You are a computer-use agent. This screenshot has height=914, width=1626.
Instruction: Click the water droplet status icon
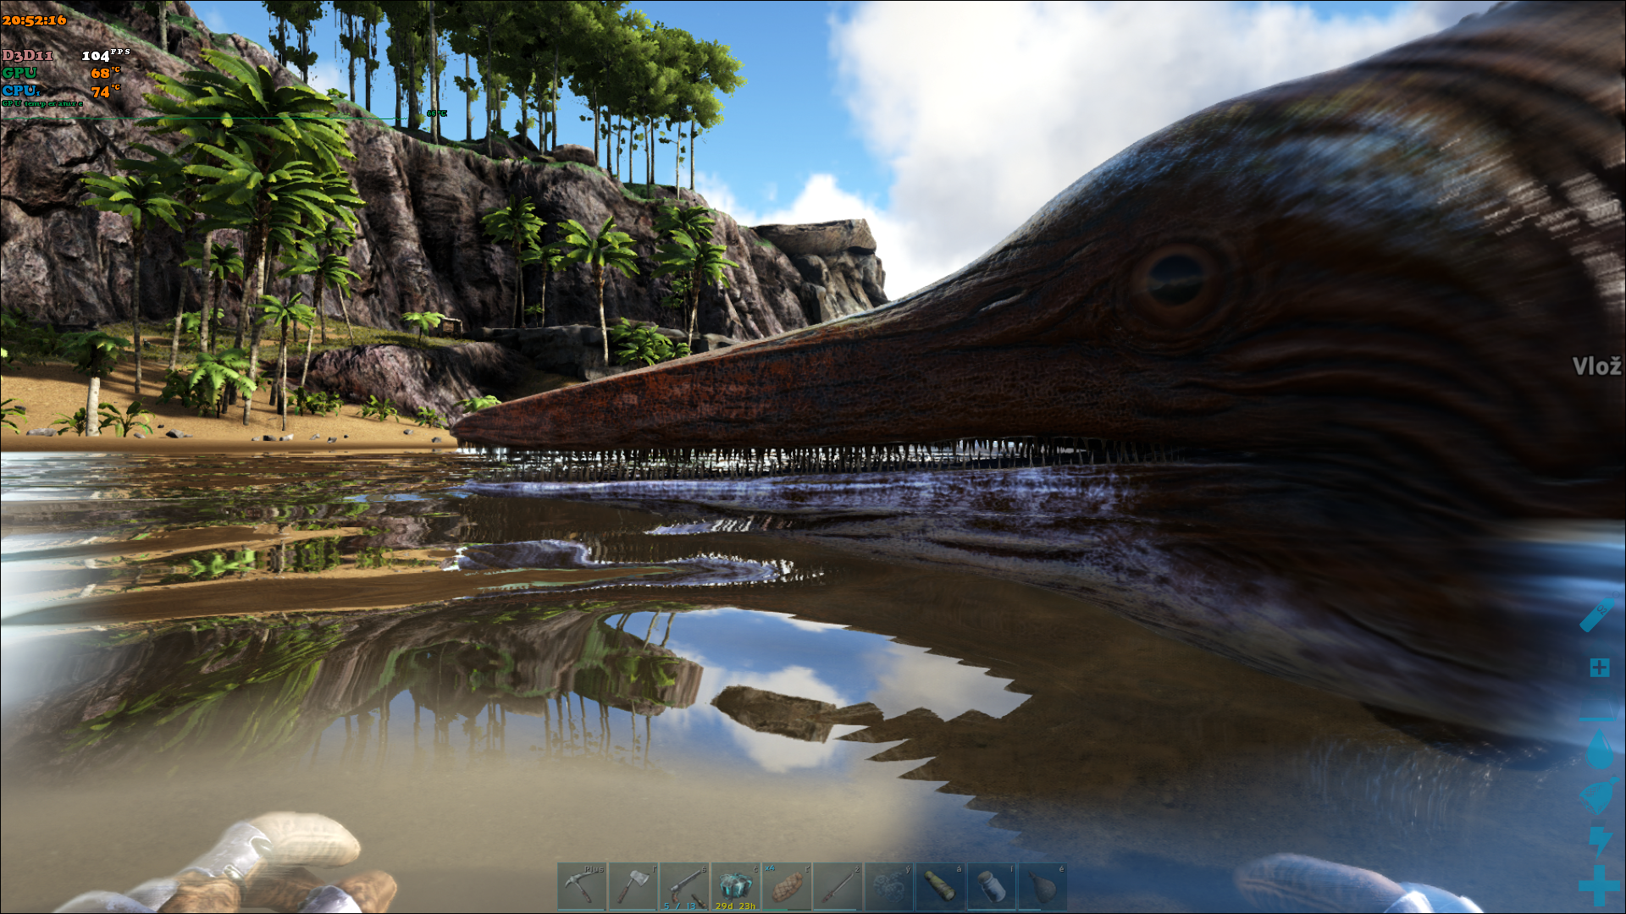pyautogui.click(x=1599, y=750)
